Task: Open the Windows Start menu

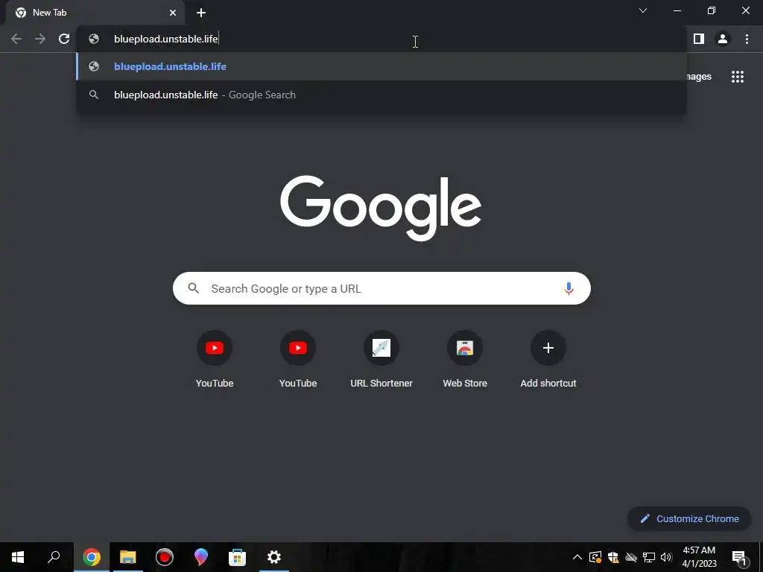Action: [18, 557]
